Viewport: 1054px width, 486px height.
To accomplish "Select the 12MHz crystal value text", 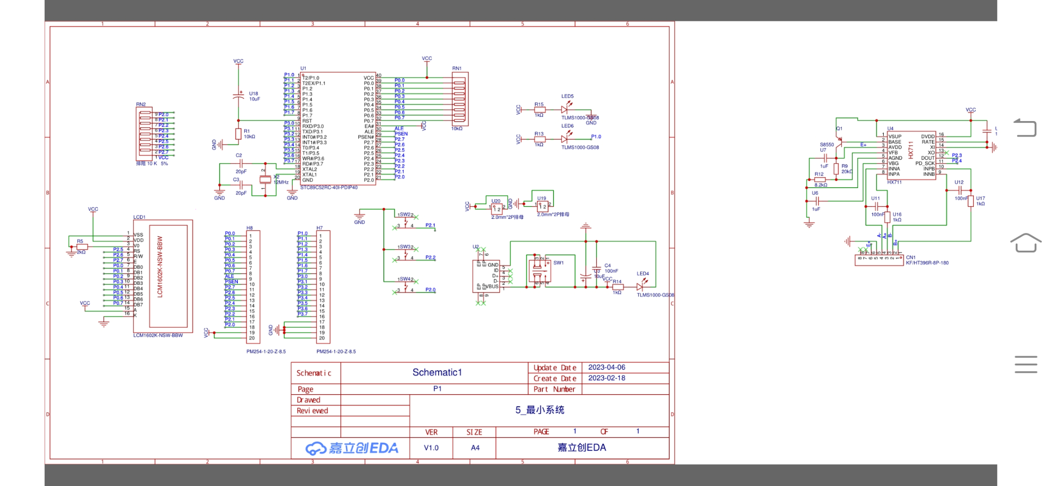I will pyautogui.click(x=281, y=182).
